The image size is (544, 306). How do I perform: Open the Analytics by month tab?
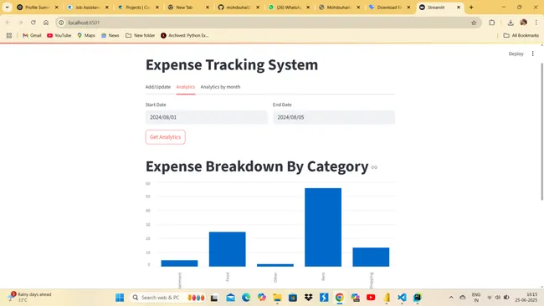pos(220,87)
